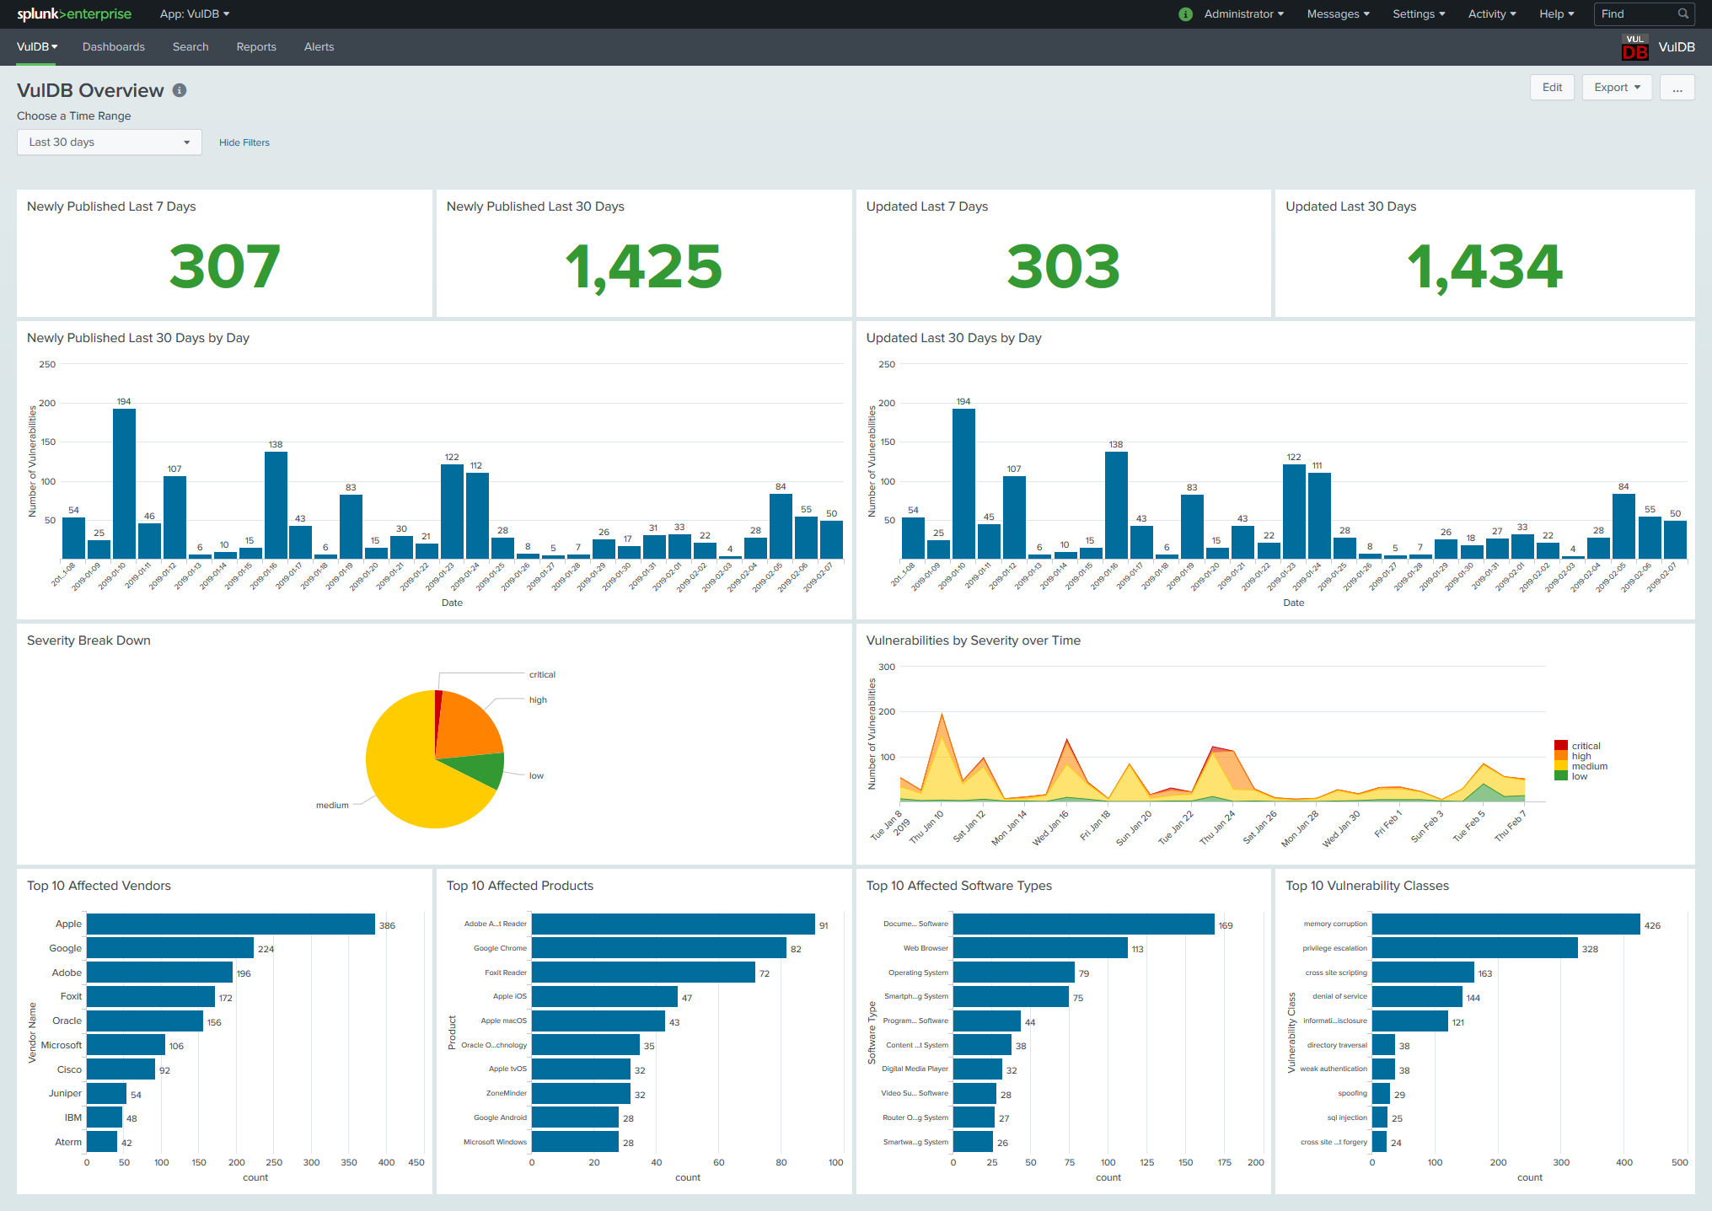Click the Top 10 Affected Vendors title
Viewport: 1712px width, 1211px height.
pos(99,886)
